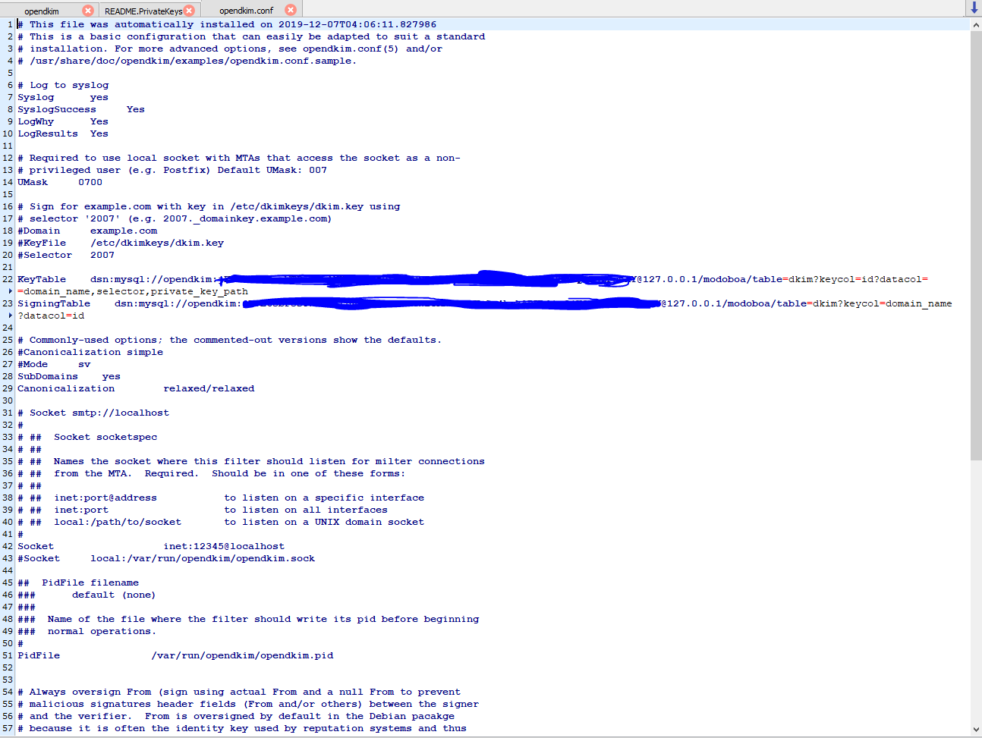Click the 'PidFile filename' comment line
The height and width of the screenshot is (738, 982).
[x=78, y=583]
